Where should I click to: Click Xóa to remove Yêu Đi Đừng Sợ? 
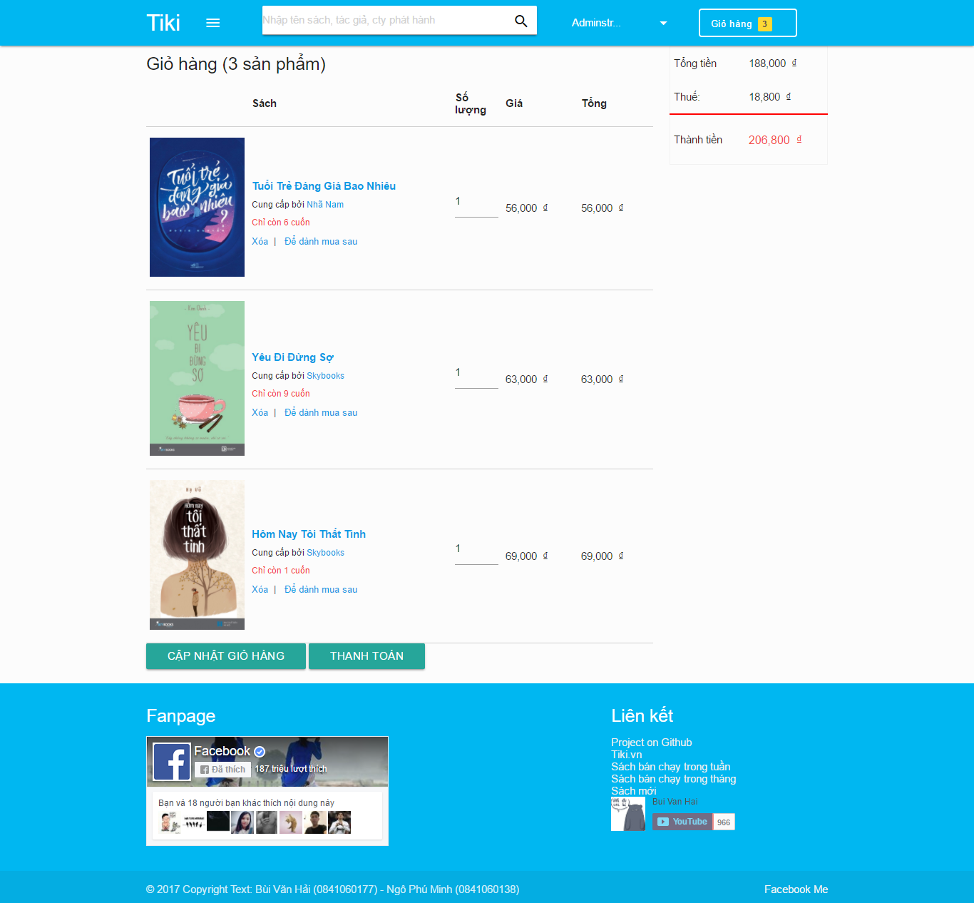(x=260, y=412)
